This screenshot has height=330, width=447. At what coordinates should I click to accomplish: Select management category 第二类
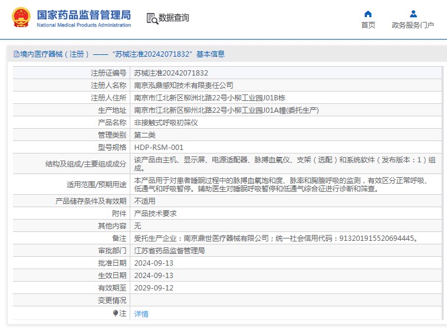coord(145,135)
